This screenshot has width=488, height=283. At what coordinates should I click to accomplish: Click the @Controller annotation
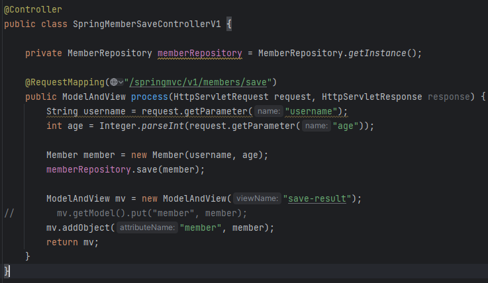[33, 10]
